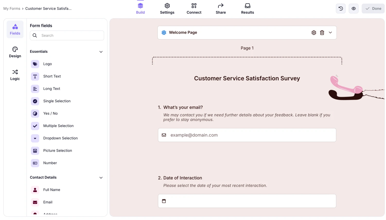
Task: Go back to My Forms
Action: tap(12, 8)
